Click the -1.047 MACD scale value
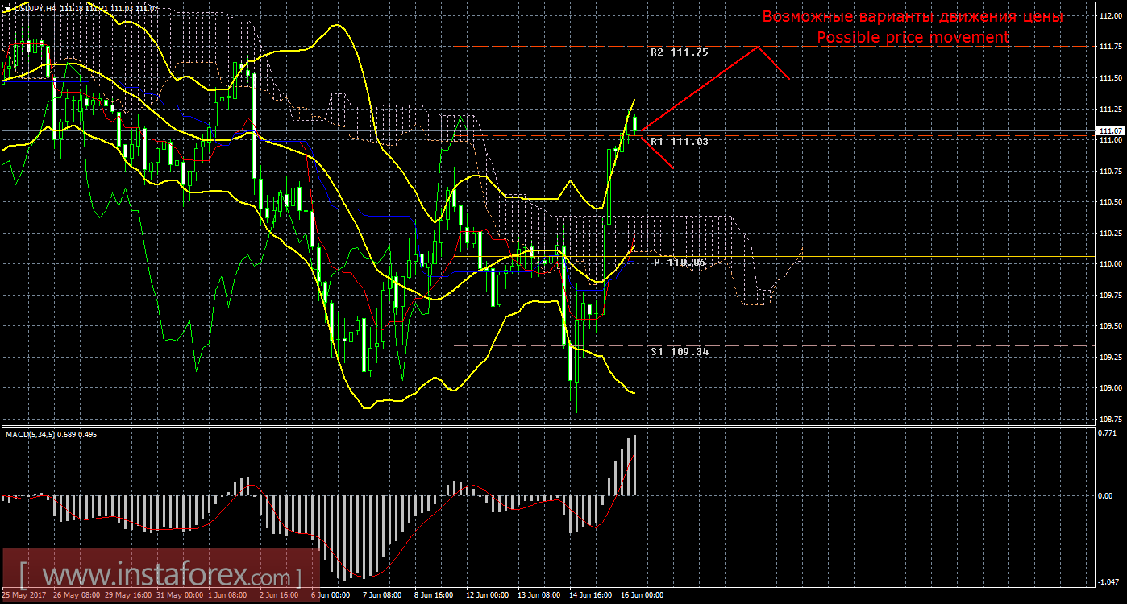 point(1109,582)
